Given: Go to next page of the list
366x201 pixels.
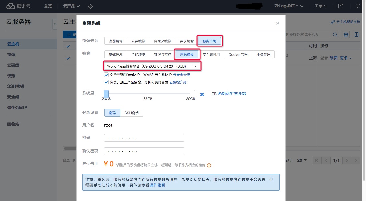Looking at the screenshot, I should [347, 160].
